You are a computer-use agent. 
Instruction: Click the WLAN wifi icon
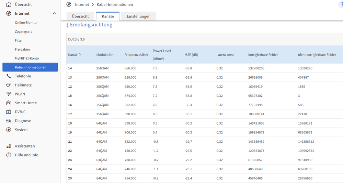(x=9, y=94)
